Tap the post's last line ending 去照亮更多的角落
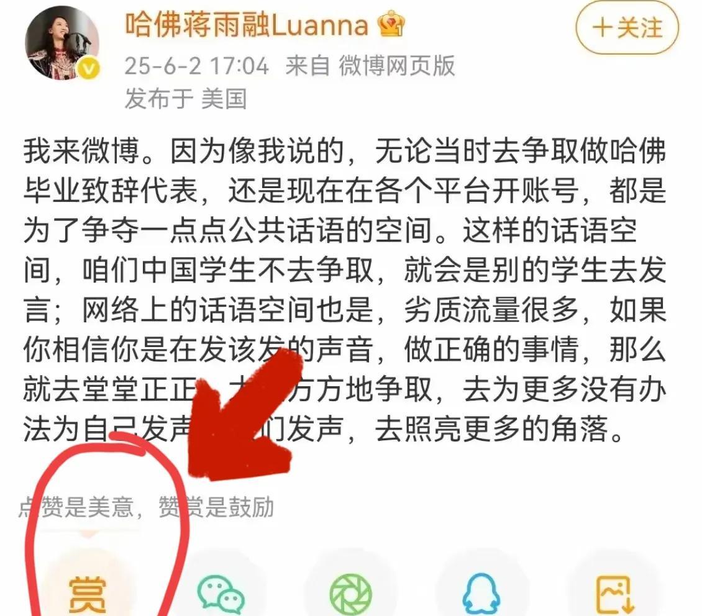This screenshot has height=616, width=702. (323, 429)
